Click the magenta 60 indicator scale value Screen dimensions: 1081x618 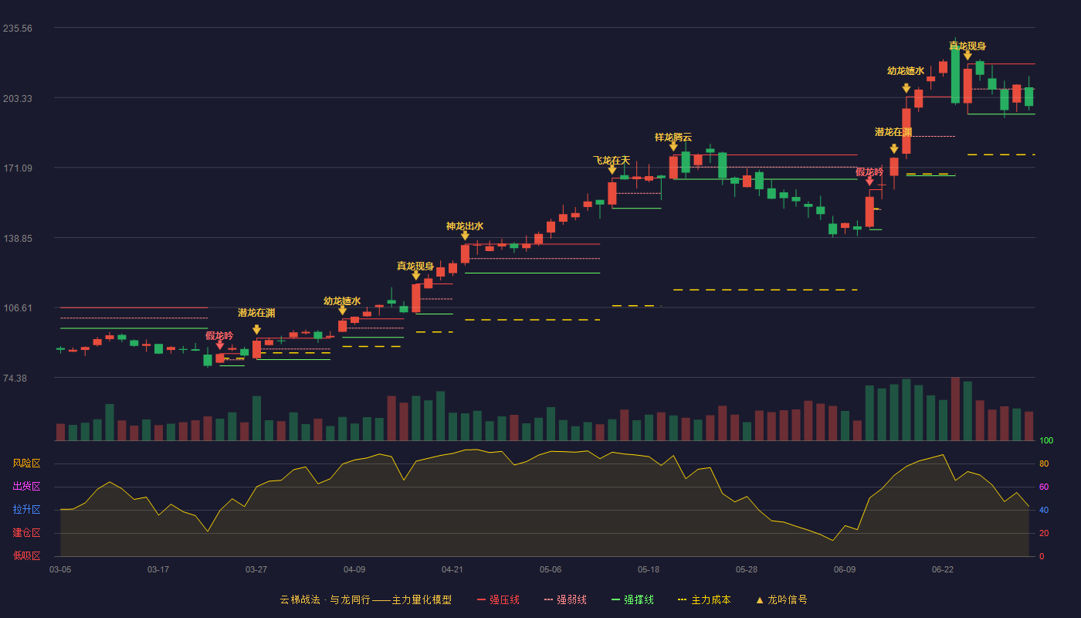(x=1044, y=487)
